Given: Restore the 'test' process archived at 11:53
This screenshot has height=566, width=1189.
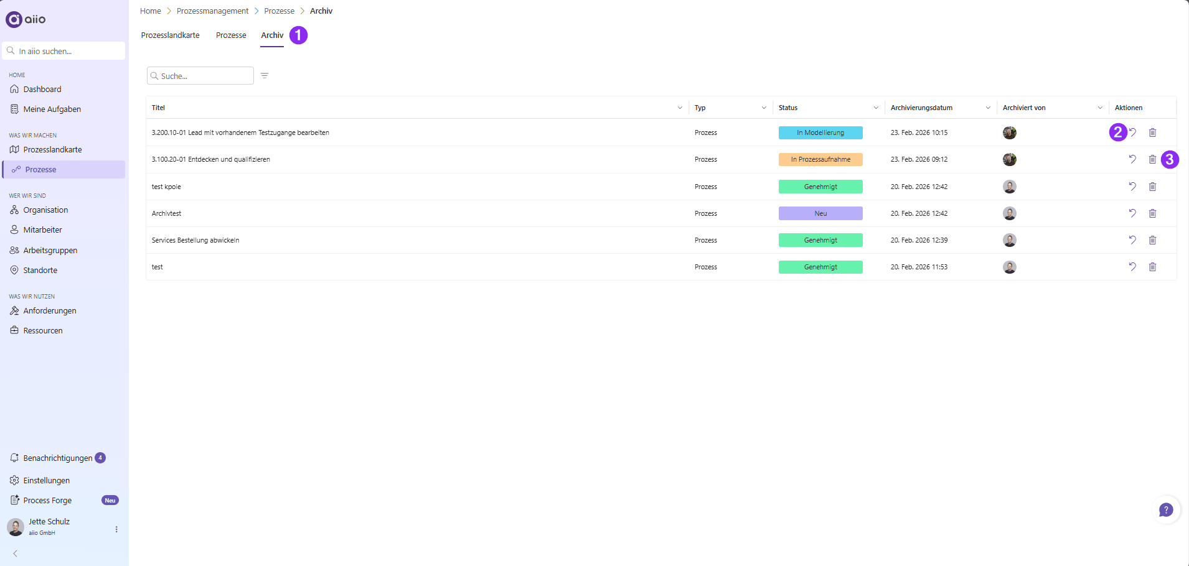Looking at the screenshot, I should pyautogui.click(x=1132, y=267).
